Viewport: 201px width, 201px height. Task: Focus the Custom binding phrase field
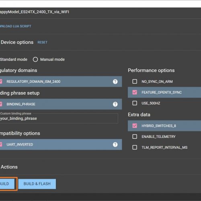pos(59,118)
